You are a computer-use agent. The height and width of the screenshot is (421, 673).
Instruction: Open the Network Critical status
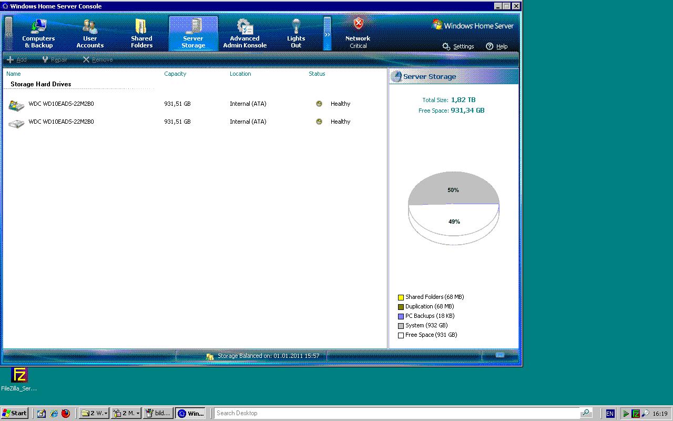pos(358,34)
